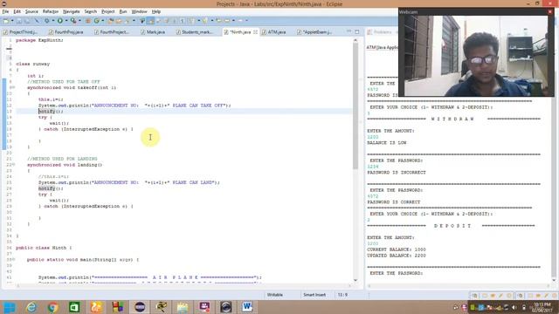Toggle the highlighted Mark Occurrences button
Viewport: 559px width, 314px height.
coord(150,21)
